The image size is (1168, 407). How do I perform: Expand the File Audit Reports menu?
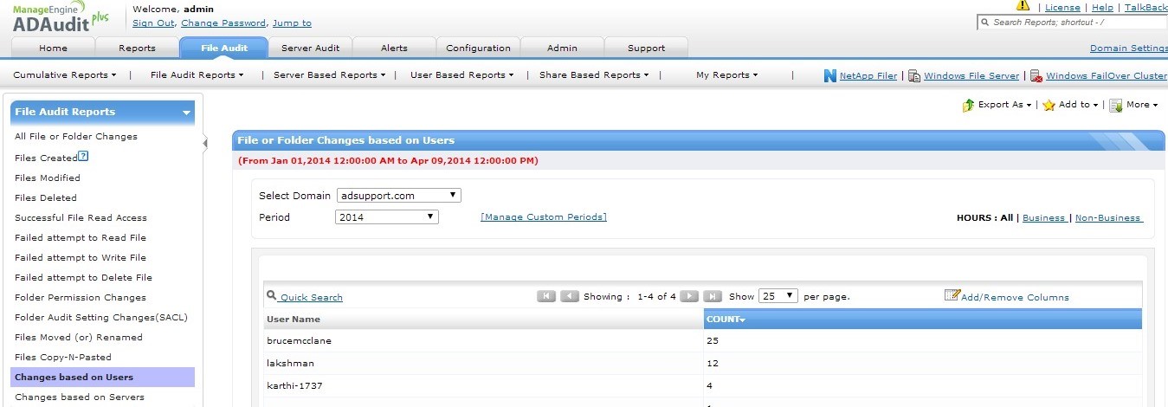197,75
